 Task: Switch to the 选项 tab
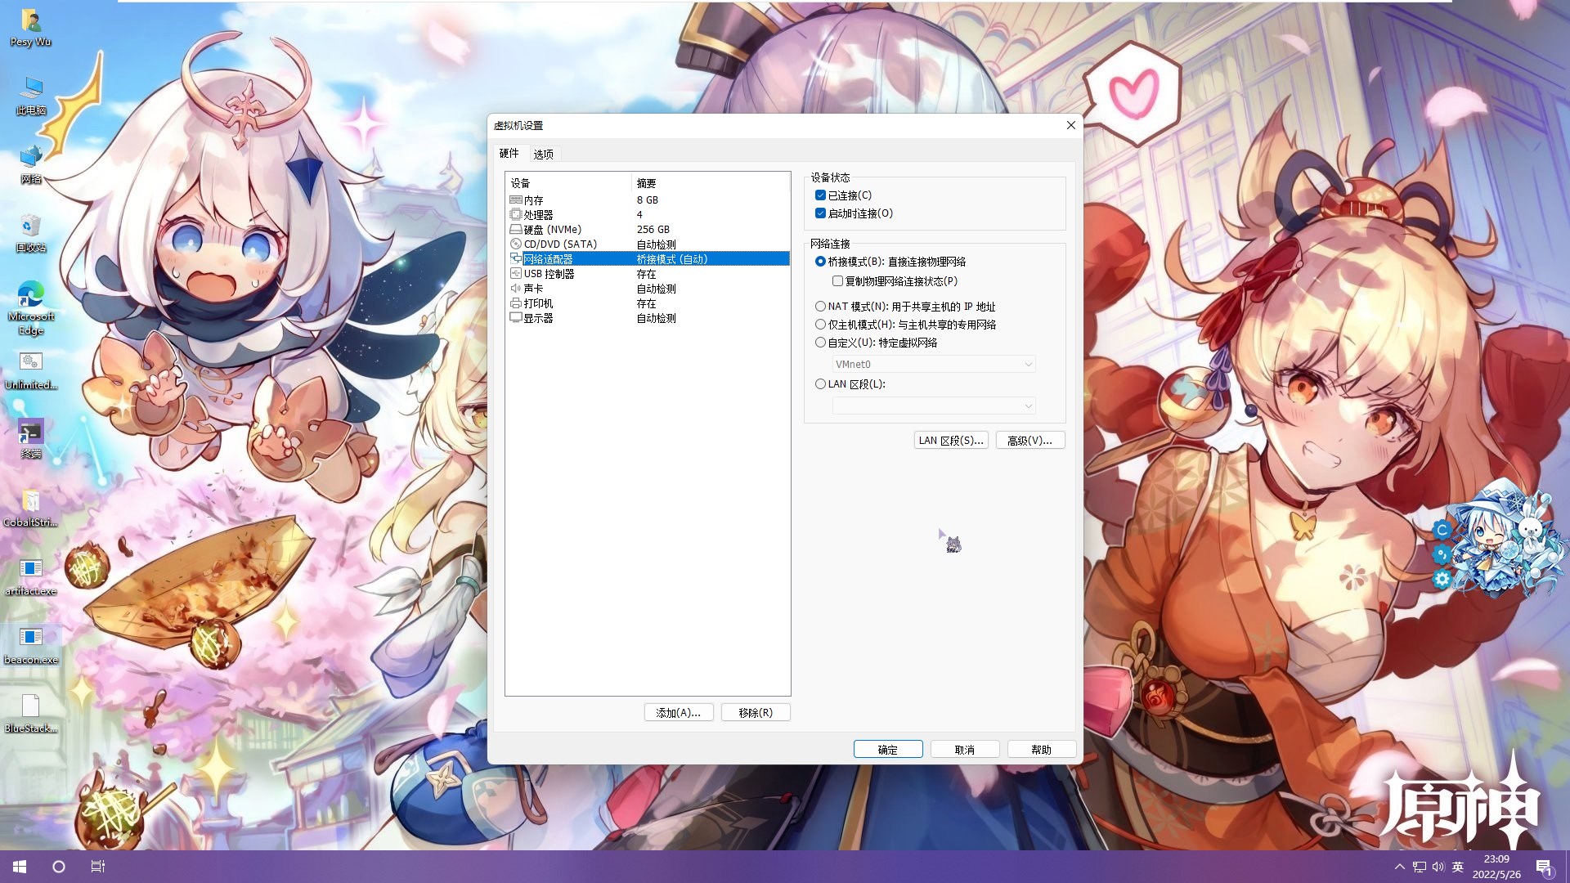[543, 154]
